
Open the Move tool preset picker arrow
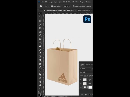tap(49, 6)
